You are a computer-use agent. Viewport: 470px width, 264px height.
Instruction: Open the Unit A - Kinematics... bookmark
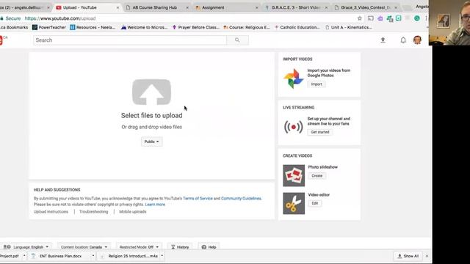tap(349, 27)
